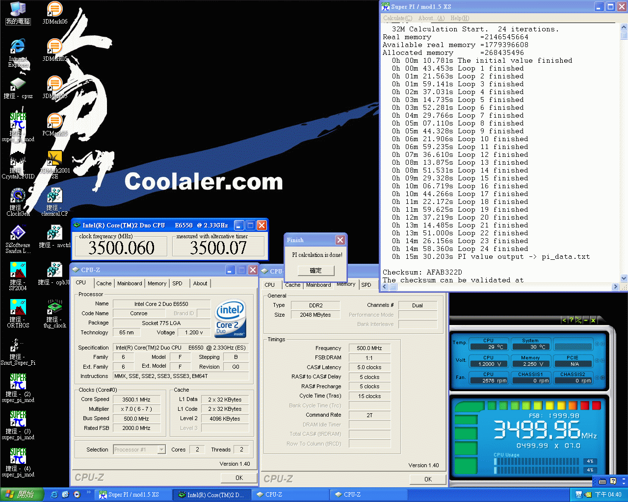Click the Checksum: AFAB322D line
628x502 pixels.
pyautogui.click(x=422, y=272)
